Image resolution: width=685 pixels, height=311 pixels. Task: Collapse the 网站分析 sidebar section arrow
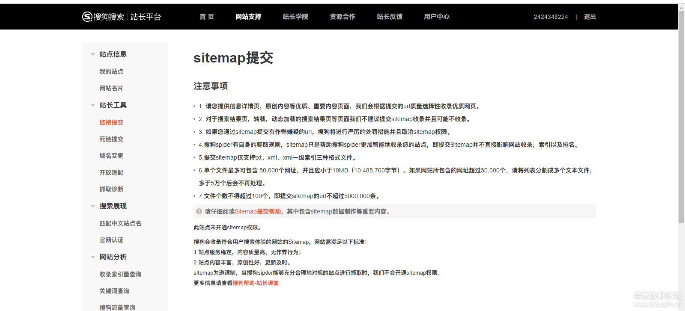coord(93,257)
